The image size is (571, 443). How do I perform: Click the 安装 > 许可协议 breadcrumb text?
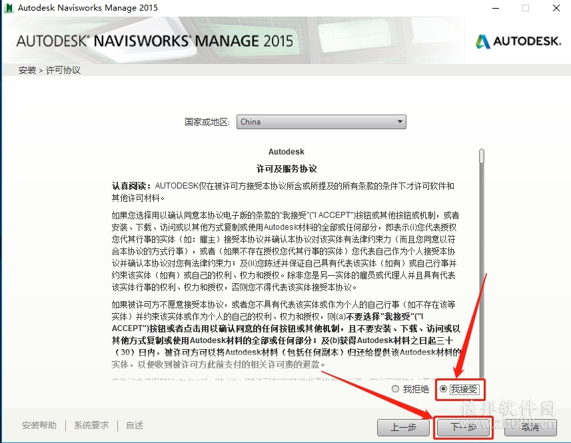click(49, 70)
